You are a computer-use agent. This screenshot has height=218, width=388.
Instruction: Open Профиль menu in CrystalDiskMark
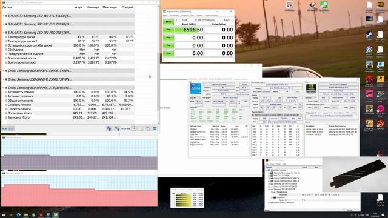184,15
